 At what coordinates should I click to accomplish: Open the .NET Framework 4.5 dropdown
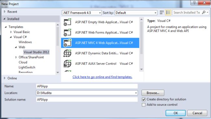tap(82, 13)
